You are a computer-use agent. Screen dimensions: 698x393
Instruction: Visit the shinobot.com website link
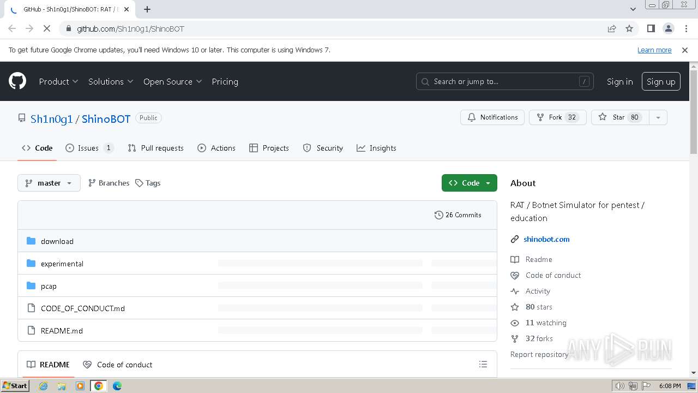546,239
